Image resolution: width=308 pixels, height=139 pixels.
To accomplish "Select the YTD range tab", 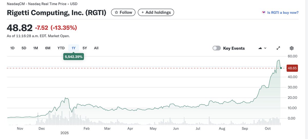I will (61, 48).
